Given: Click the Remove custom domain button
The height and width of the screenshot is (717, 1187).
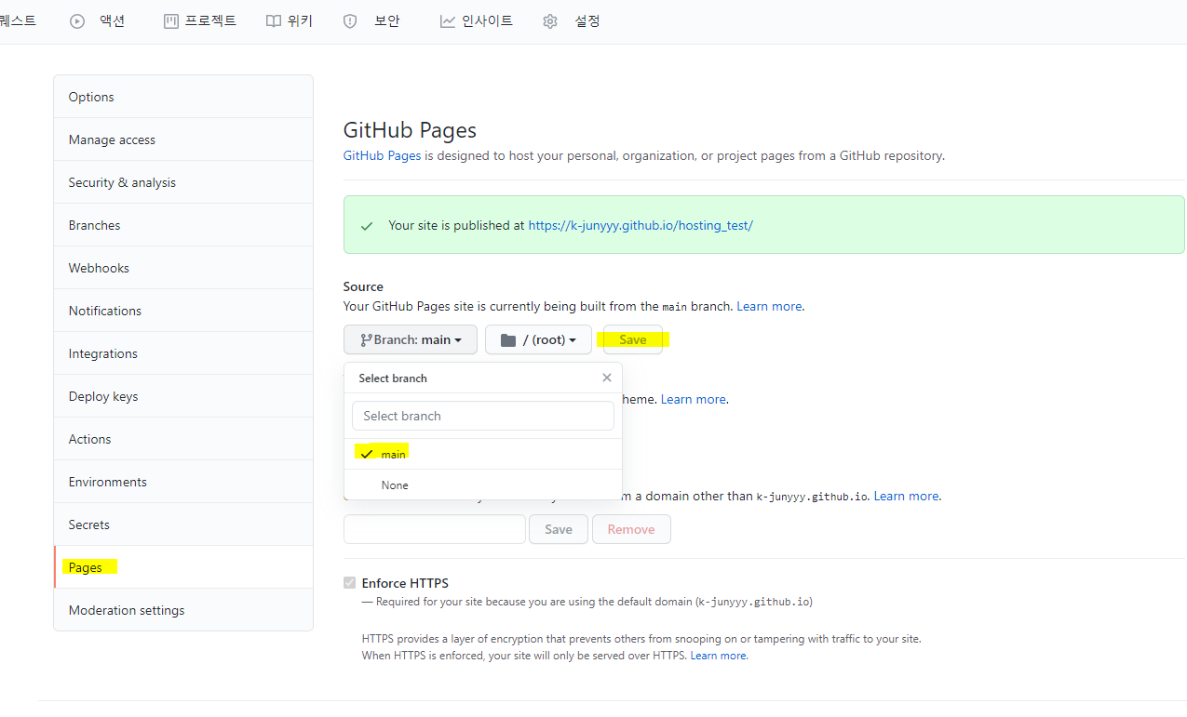Looking at the screenshot, I should [631, 529].
